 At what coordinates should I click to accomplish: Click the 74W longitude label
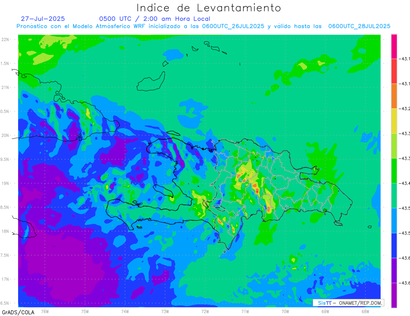click(x=125, y=311)
